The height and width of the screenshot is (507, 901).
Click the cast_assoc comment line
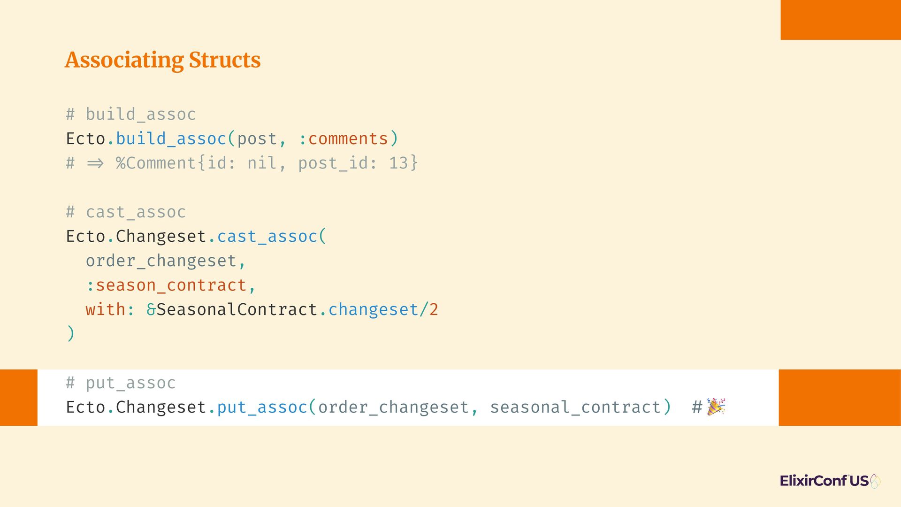126,212
